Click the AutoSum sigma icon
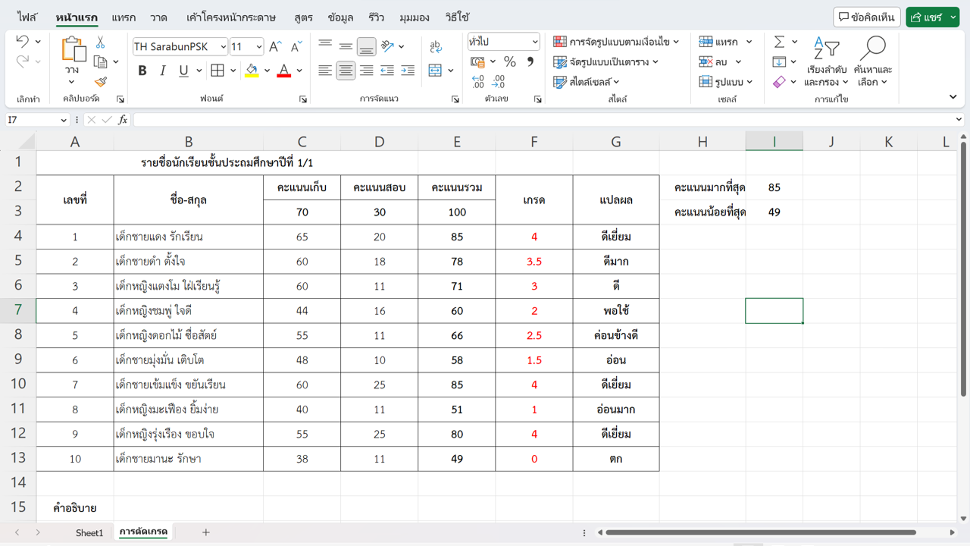Viewport: 970px width, 546px height. pos(779,42)
